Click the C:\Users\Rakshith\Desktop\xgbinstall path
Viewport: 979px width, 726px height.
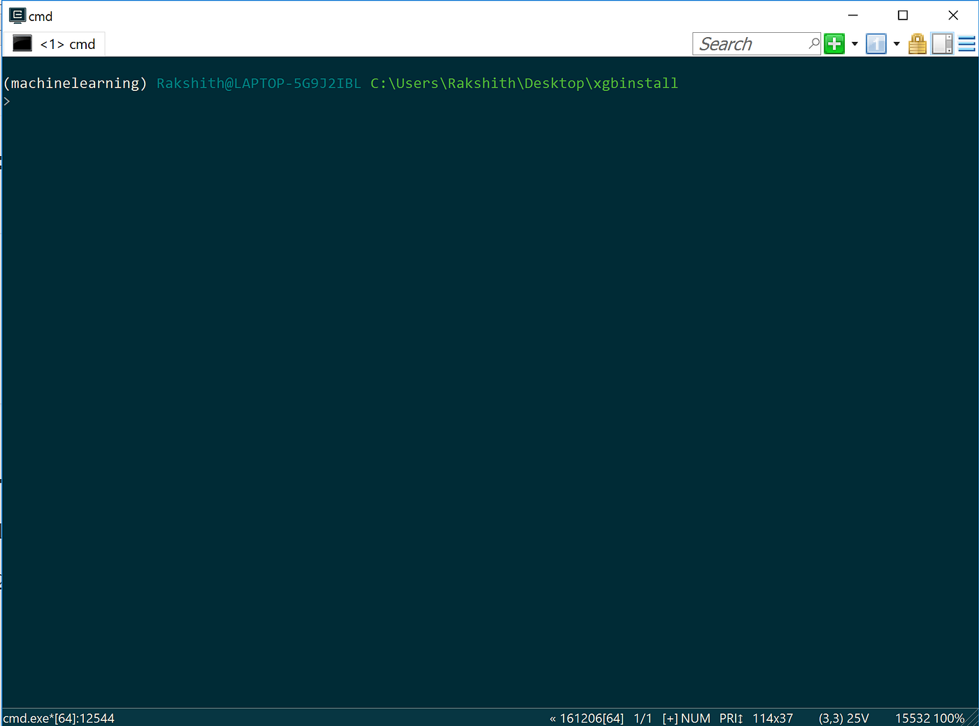pos(524,83)
